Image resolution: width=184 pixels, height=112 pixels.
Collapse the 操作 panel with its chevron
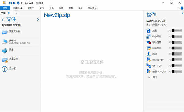182,13
